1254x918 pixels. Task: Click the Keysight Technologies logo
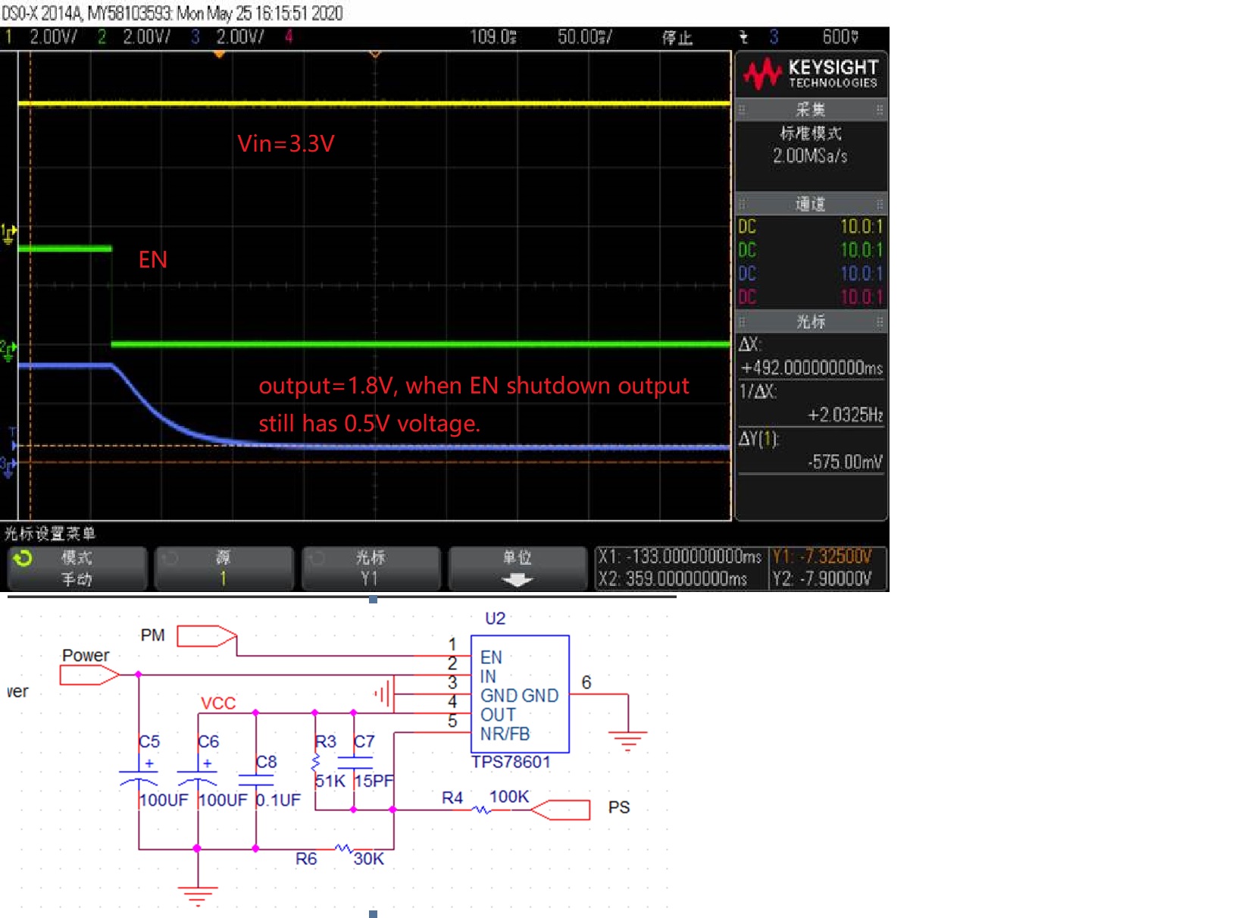(811, 74)
